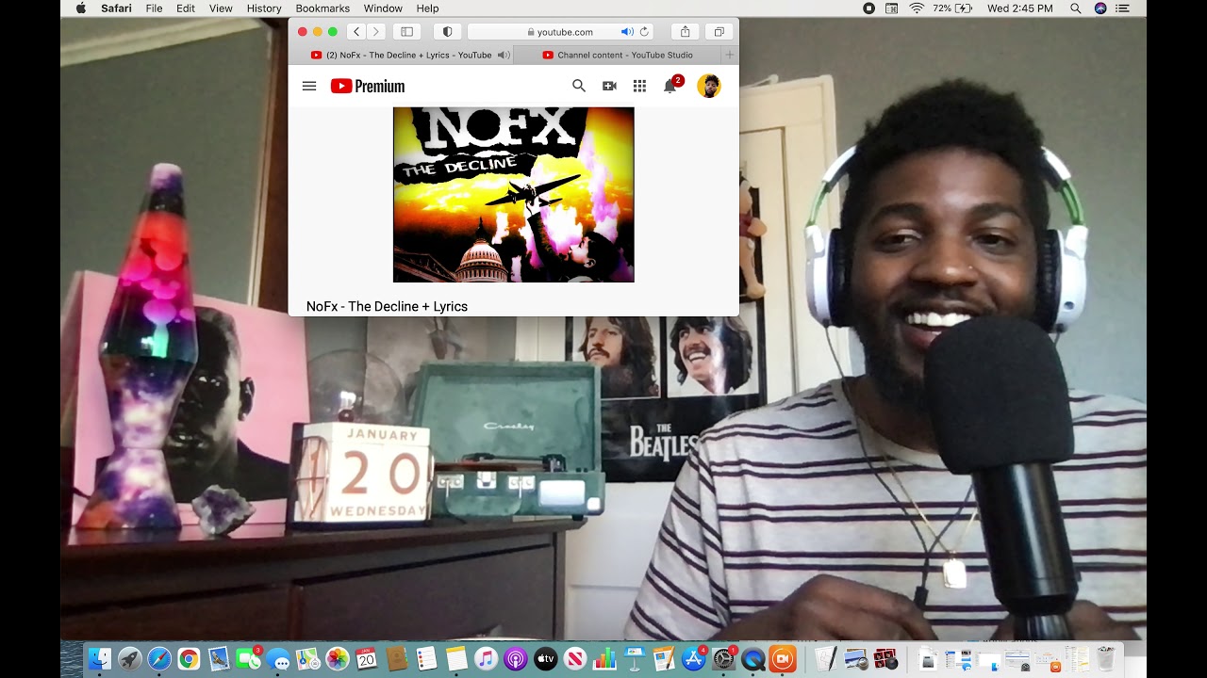
Task: Open YouTube notifications bell
Action: [x=670, y=86]
